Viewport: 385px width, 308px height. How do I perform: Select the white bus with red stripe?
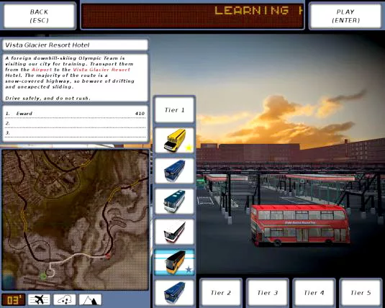point(175,232)
